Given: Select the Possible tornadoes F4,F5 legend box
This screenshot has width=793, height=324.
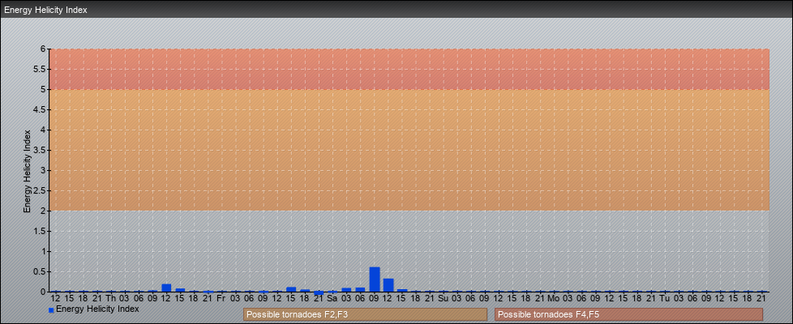Looking at the screenshot, I should tap(628, 314).
